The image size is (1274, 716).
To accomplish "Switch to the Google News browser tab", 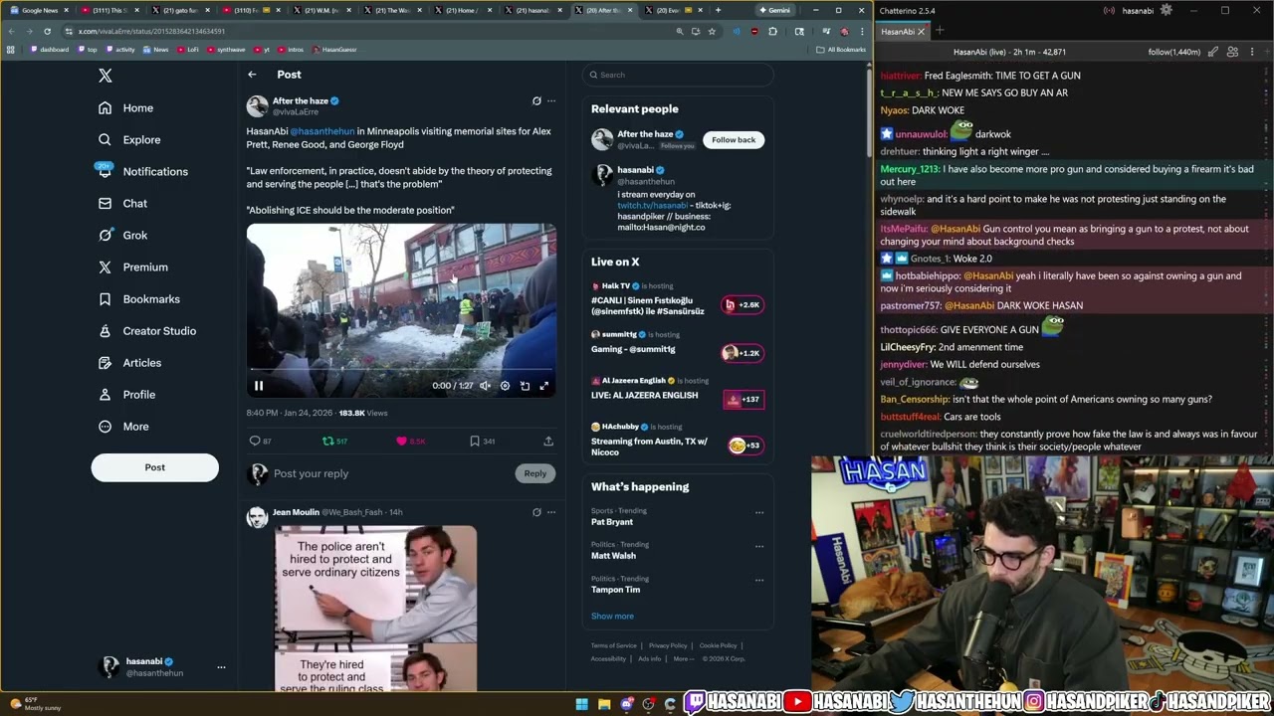I will (x=41, y=10).
